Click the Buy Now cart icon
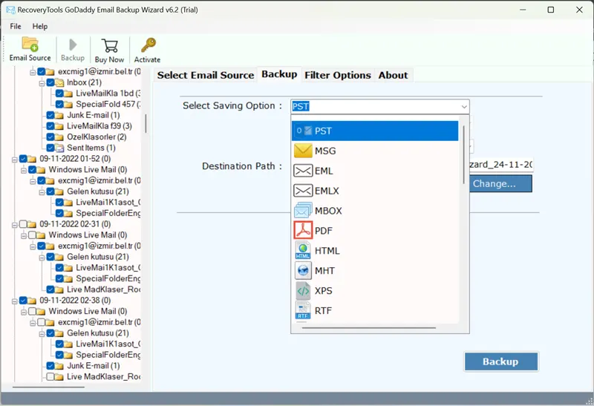The height and width of the screenshot is (406, 594). [109, 49]
